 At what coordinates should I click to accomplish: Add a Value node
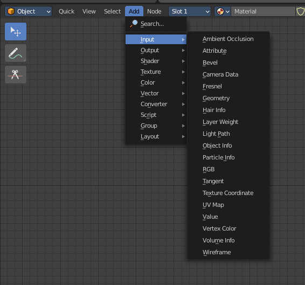pos(228,217)
